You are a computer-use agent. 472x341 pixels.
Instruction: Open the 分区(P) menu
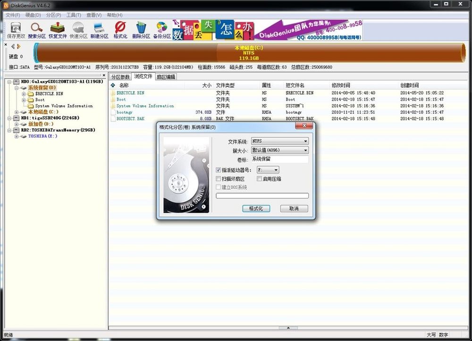click(x=54, y=15)
